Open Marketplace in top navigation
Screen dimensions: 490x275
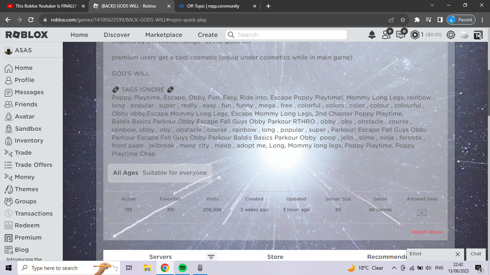164,35
